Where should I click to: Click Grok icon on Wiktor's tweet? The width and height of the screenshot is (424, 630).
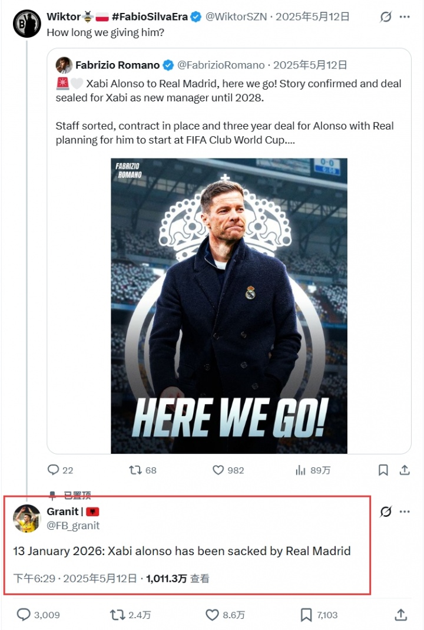386,17
